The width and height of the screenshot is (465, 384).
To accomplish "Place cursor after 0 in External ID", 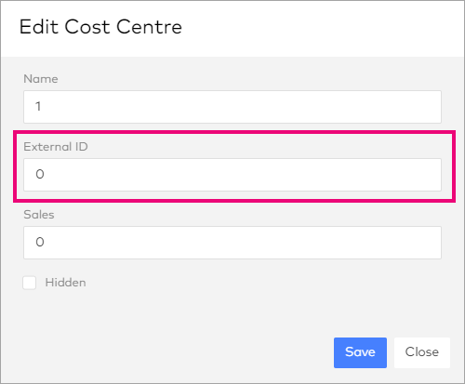I will click(x=46, y=175).
